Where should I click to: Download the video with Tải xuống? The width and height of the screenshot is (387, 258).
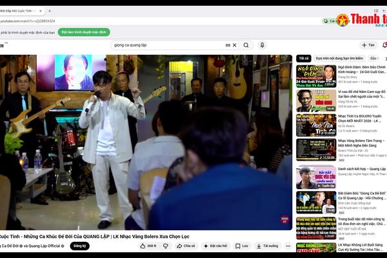point(267,246)
